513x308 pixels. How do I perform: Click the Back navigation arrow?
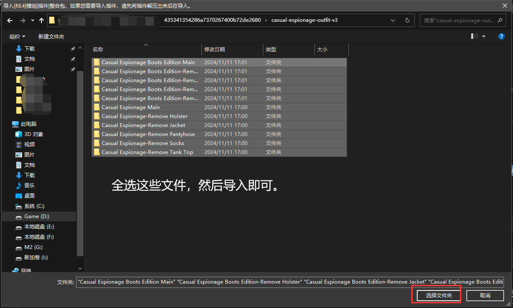(x=10, y=20)
